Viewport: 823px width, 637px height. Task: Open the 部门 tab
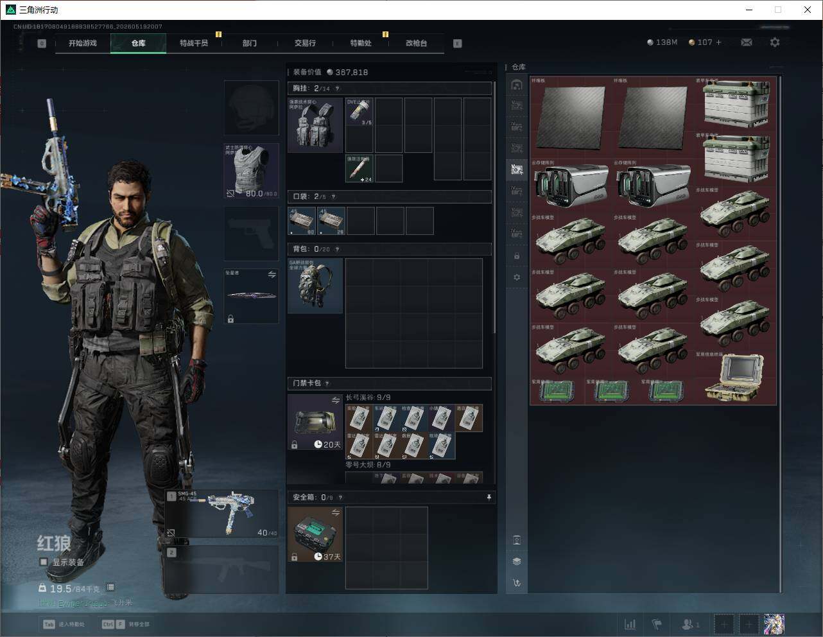tap(250, 43)
